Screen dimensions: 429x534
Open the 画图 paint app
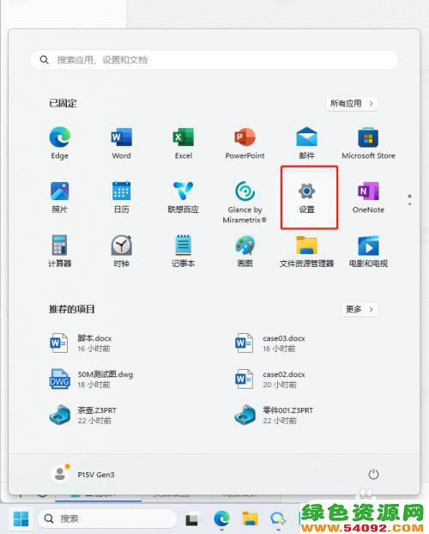245,252
